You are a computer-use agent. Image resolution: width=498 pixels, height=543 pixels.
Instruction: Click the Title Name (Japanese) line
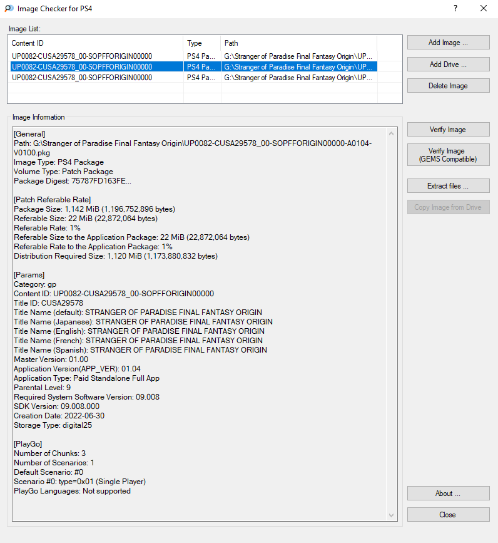(x=143, y=322)
